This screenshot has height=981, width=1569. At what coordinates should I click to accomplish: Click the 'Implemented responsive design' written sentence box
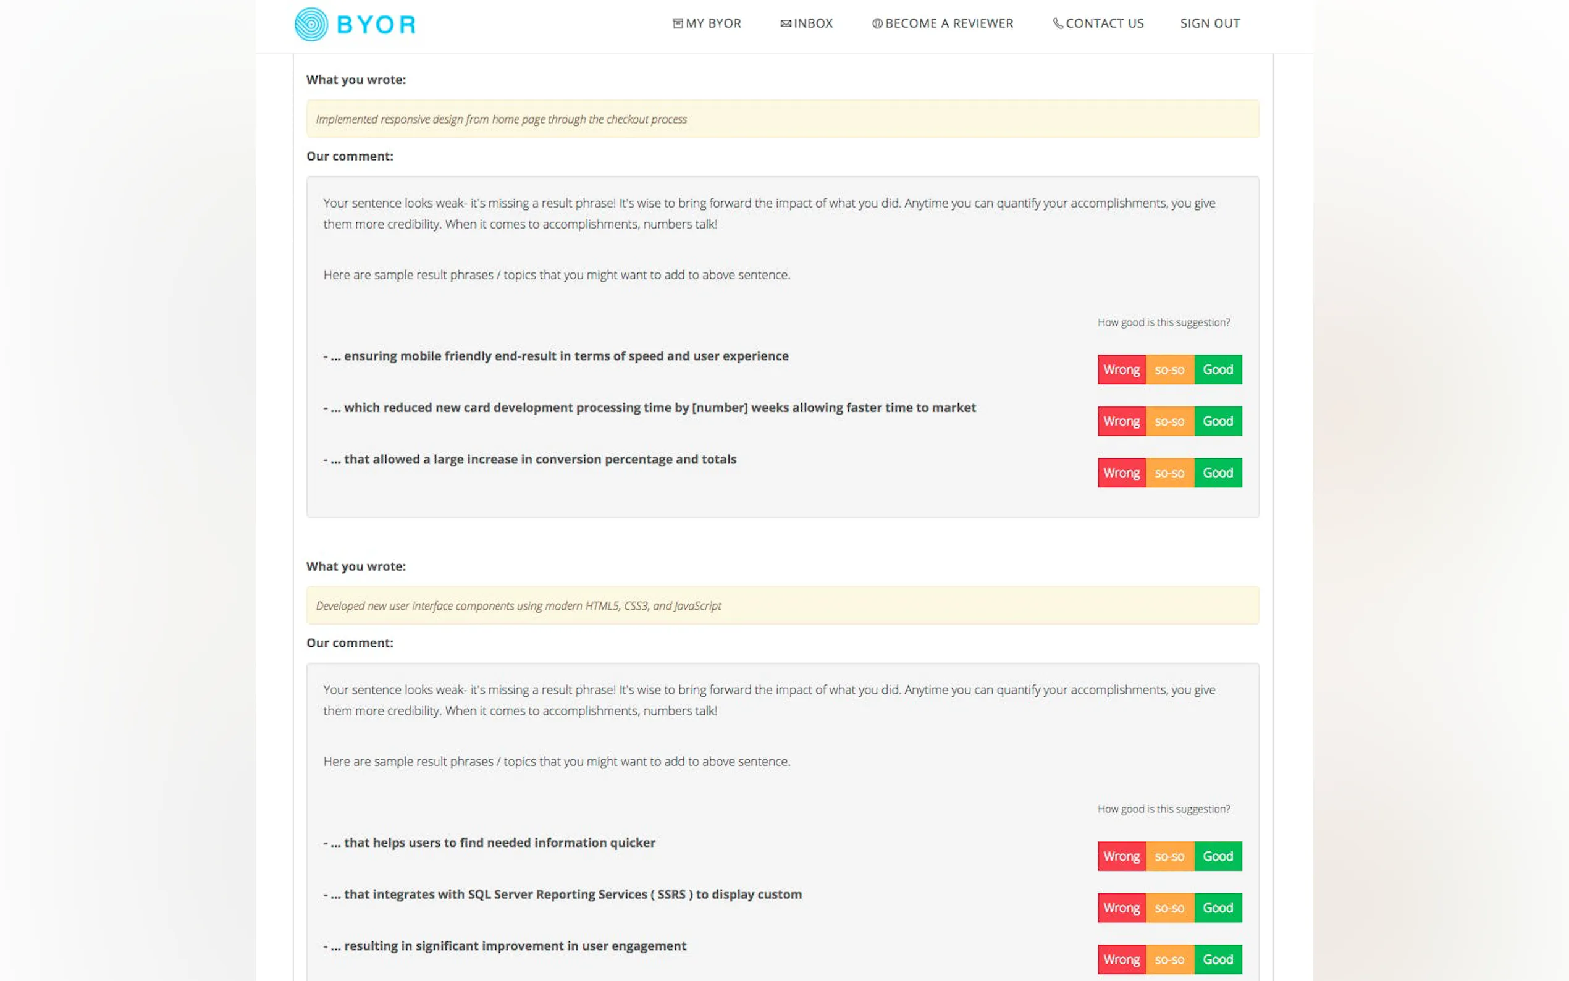coord(782,119)
